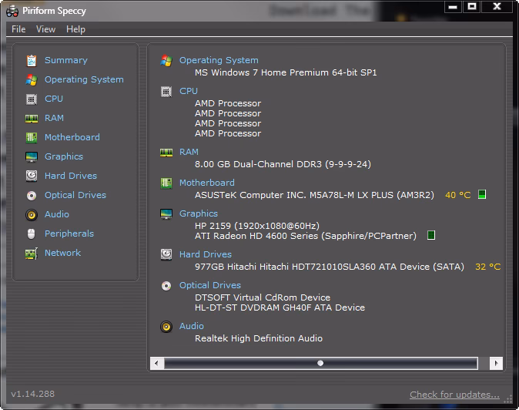
Task: Click the Audio speaker icon in sidebar
Action: pos(32,215)
